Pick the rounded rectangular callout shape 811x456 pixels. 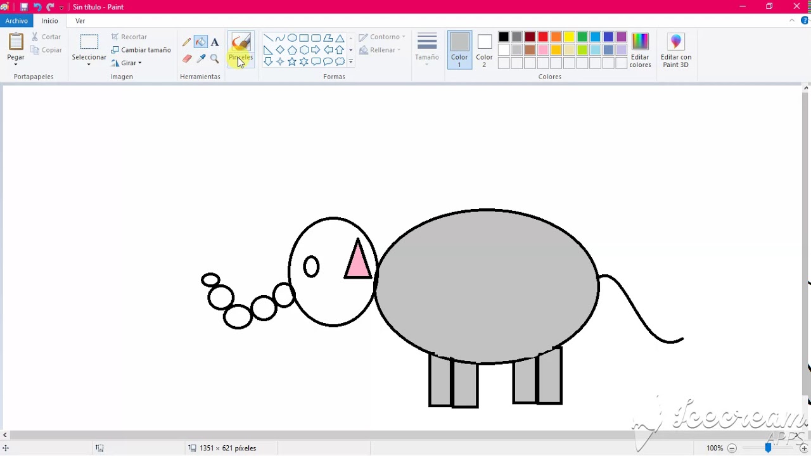[316, 61]
